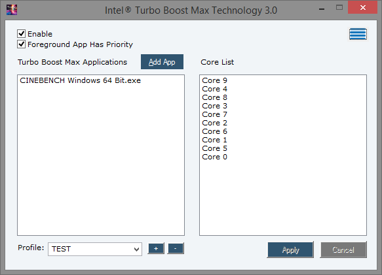Add a new profile with plus button
This screenshot has height=275, width=382.
point(156,248)
